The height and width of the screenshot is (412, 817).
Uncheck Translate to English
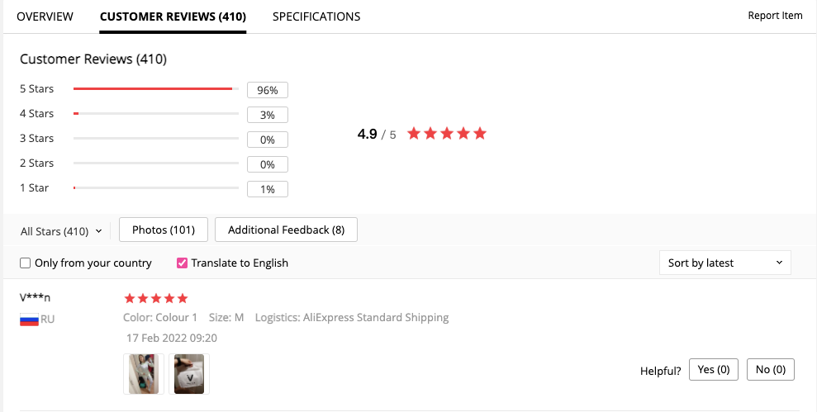(183, 263)
